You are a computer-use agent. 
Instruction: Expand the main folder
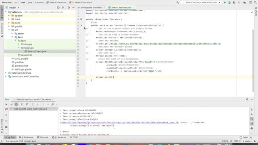pyautogui.click(x=12, y=33)
